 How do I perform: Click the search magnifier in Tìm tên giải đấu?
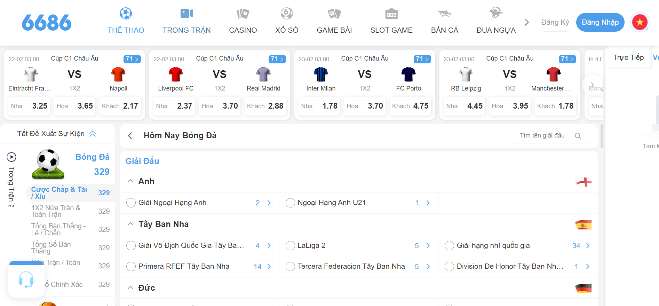578,136
